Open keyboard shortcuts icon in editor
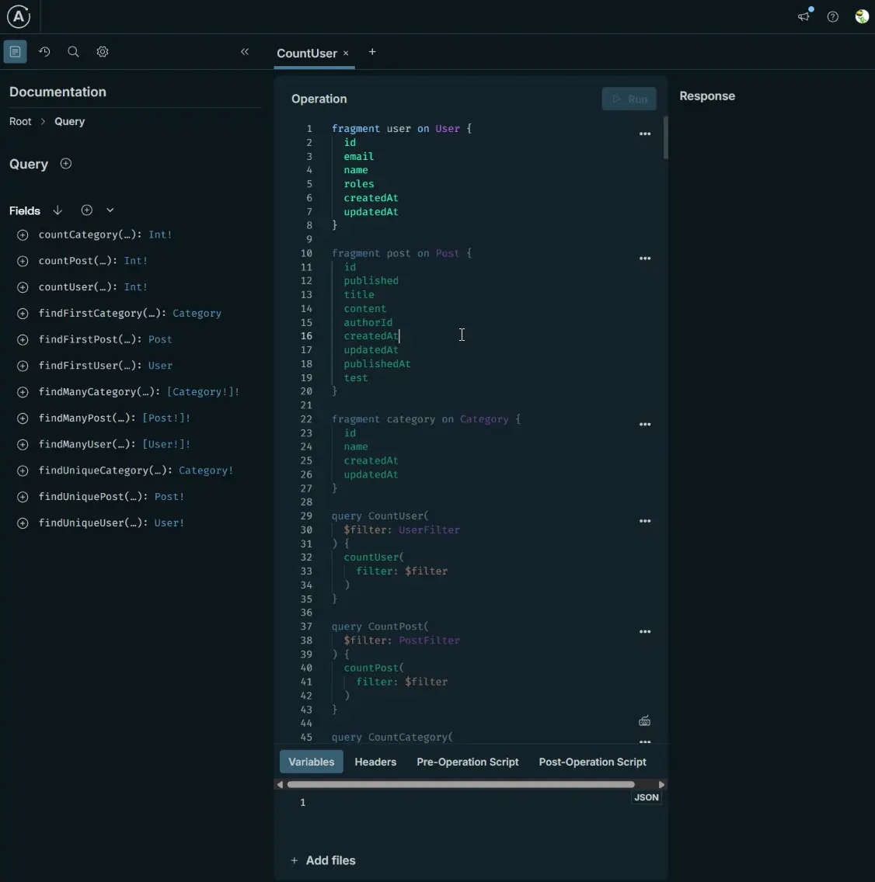The image size is (875, 882). (x=645, y=721)
